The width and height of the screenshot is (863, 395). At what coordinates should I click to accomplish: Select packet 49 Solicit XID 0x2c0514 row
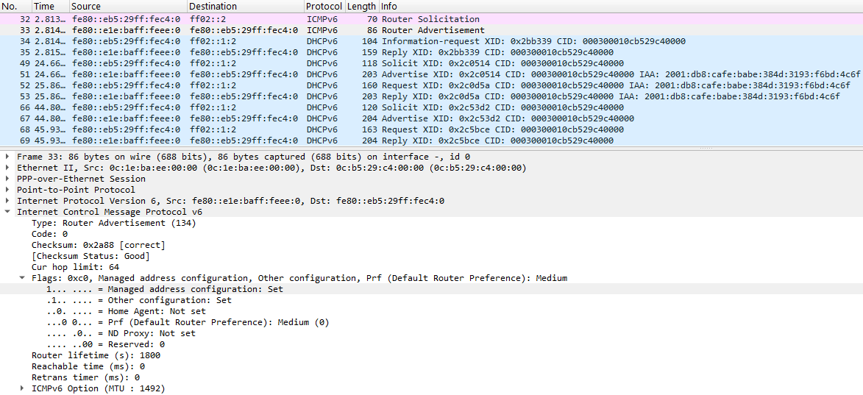pyautogui.click(x=431, y=63)
